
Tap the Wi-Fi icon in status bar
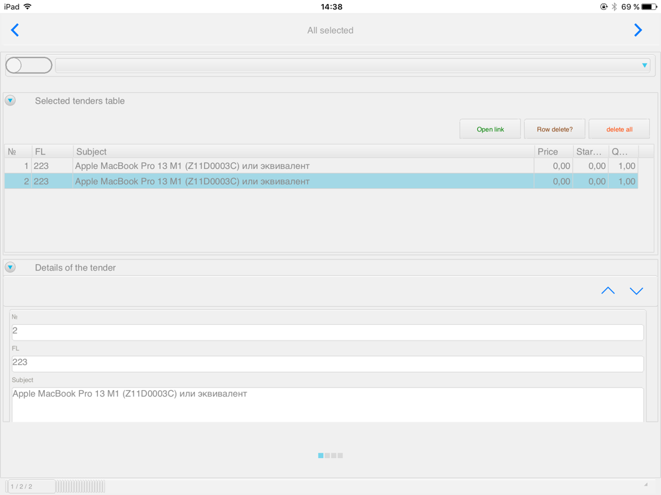pos(28,7)
